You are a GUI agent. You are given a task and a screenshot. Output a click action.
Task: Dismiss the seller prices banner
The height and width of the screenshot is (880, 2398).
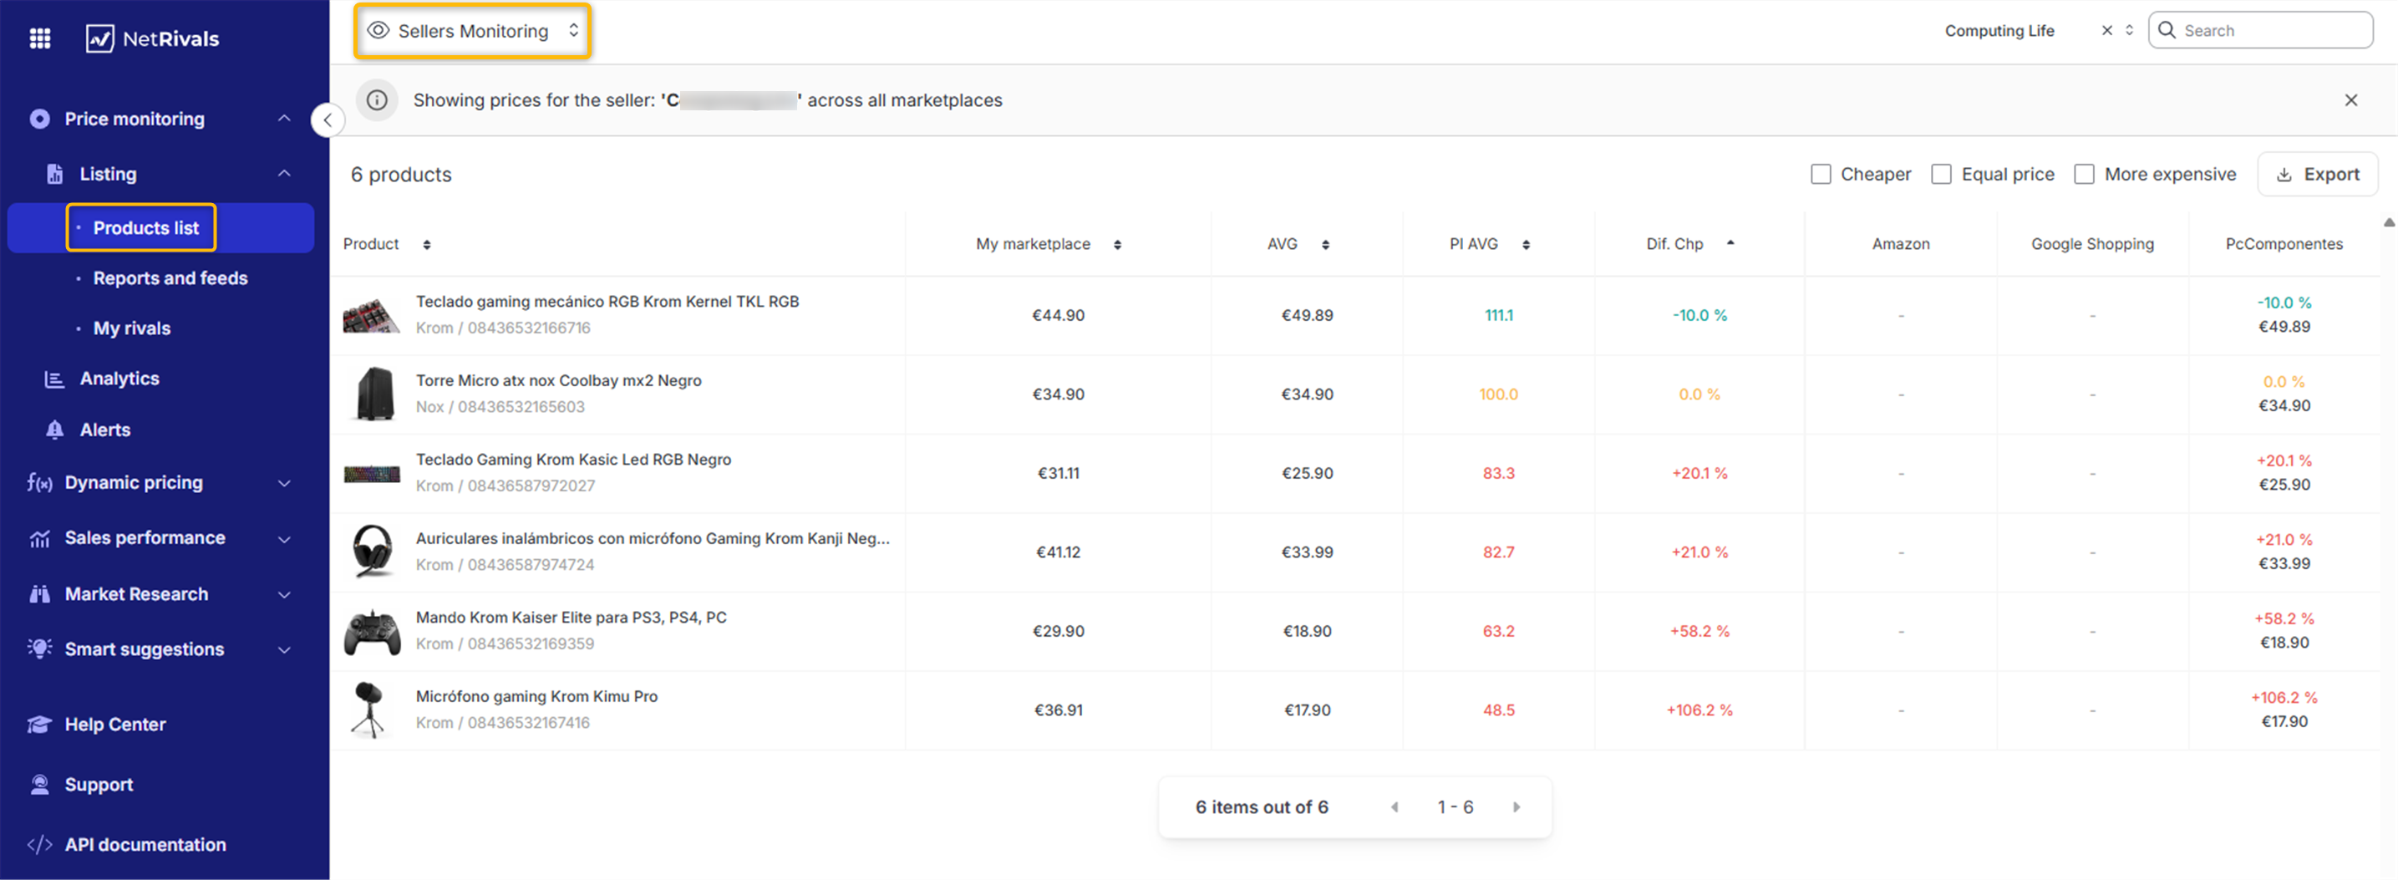pos(2350,100)
